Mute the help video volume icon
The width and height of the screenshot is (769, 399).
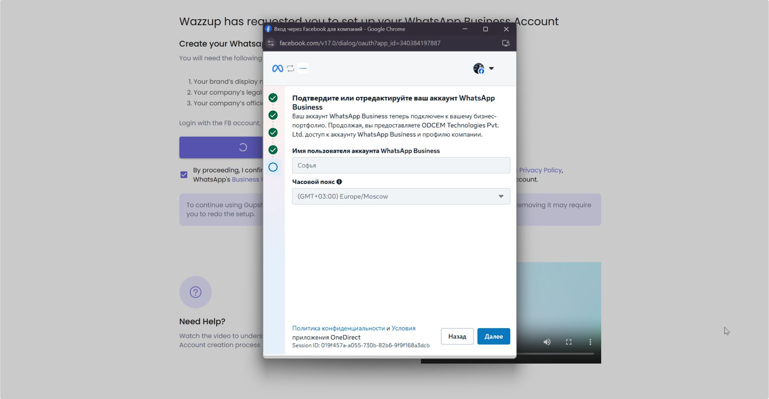tap(547, 342)
